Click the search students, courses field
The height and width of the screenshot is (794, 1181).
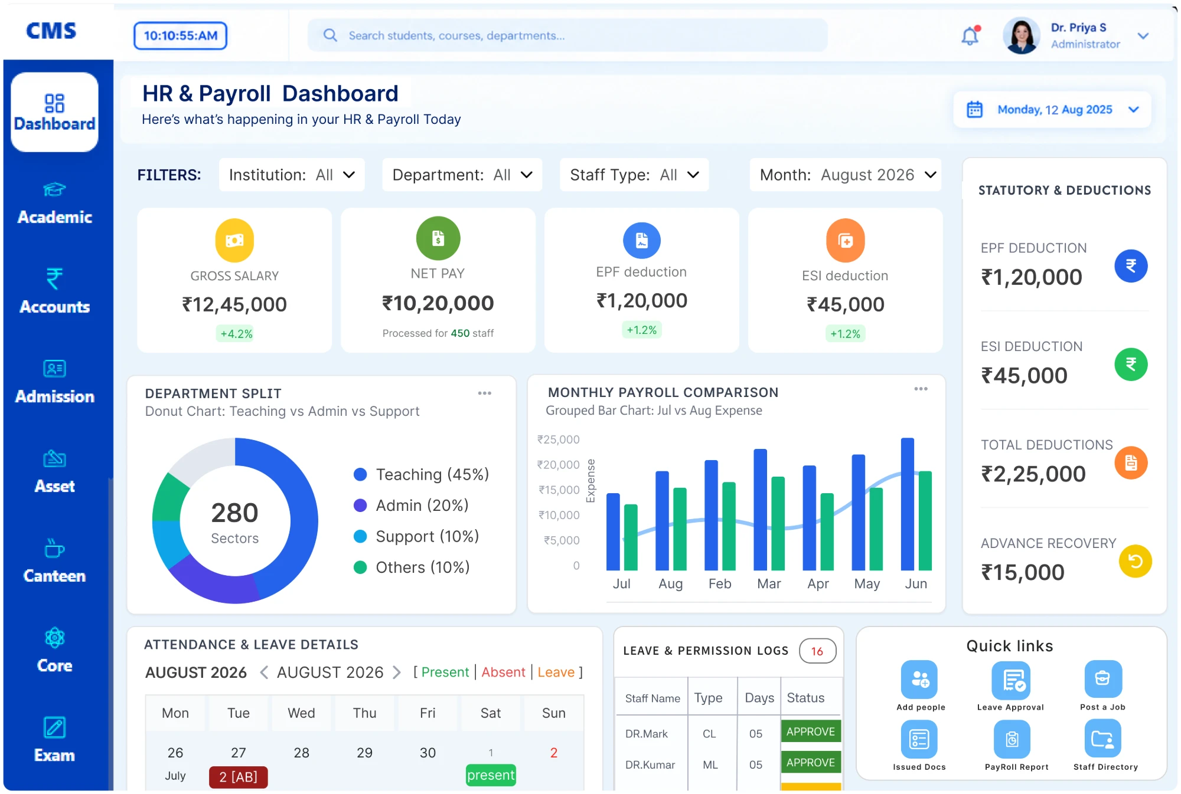567,35
